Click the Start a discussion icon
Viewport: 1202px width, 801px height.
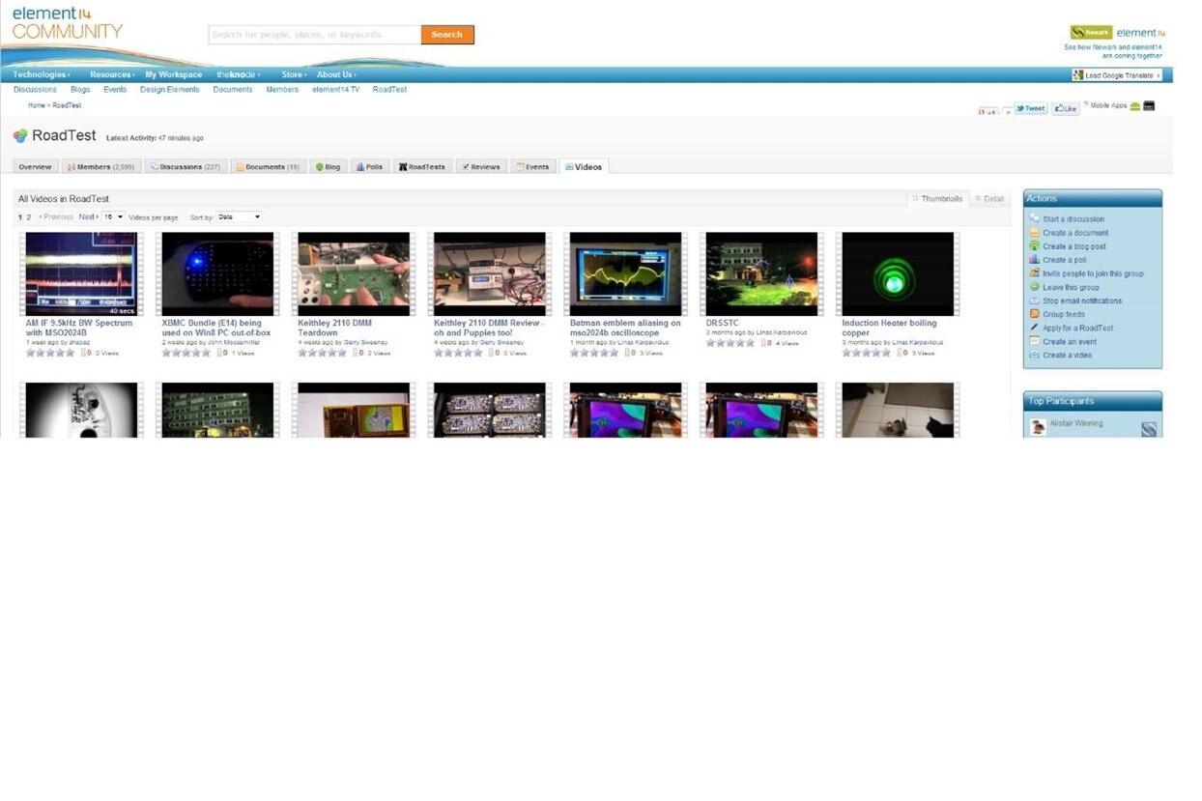tap(1035, 219)
